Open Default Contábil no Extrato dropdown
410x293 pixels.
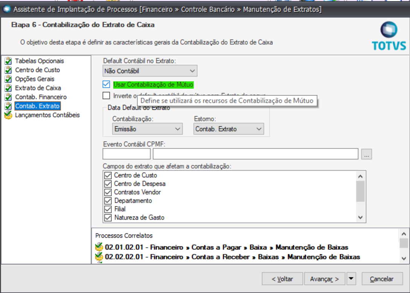tap(150, 71)
